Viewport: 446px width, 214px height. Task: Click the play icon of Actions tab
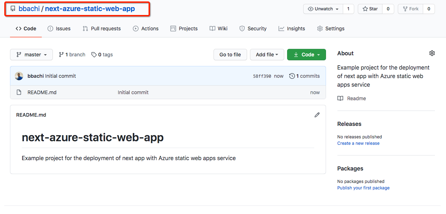click(136, 29)
